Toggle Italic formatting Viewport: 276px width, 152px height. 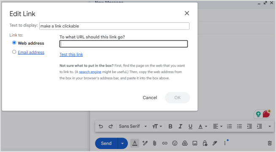180,126
